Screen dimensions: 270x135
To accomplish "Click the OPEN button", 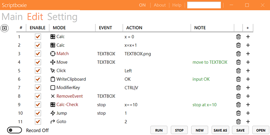I will point(261,130).
